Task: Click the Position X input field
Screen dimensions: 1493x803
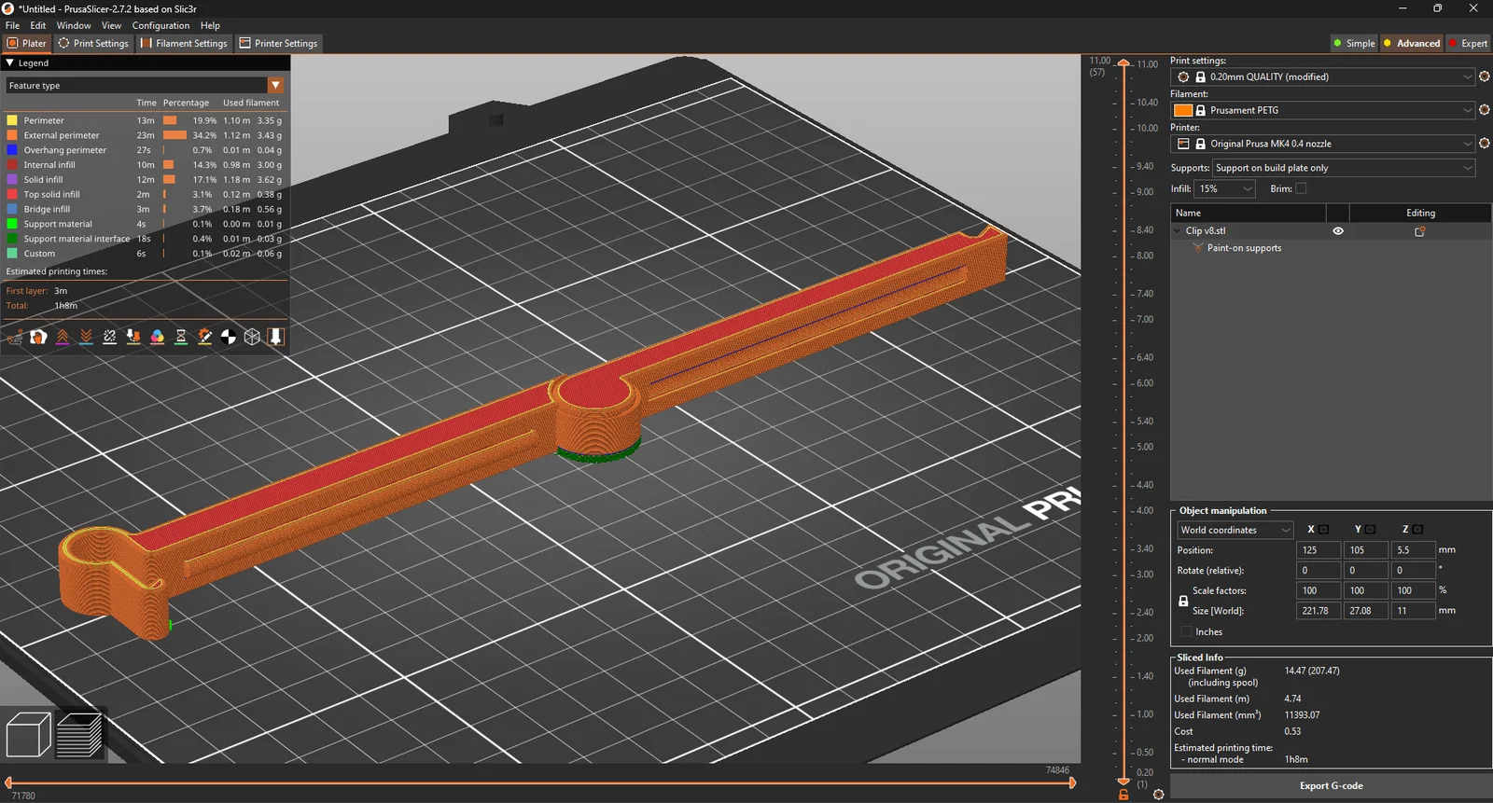Action: [1318, 550]
